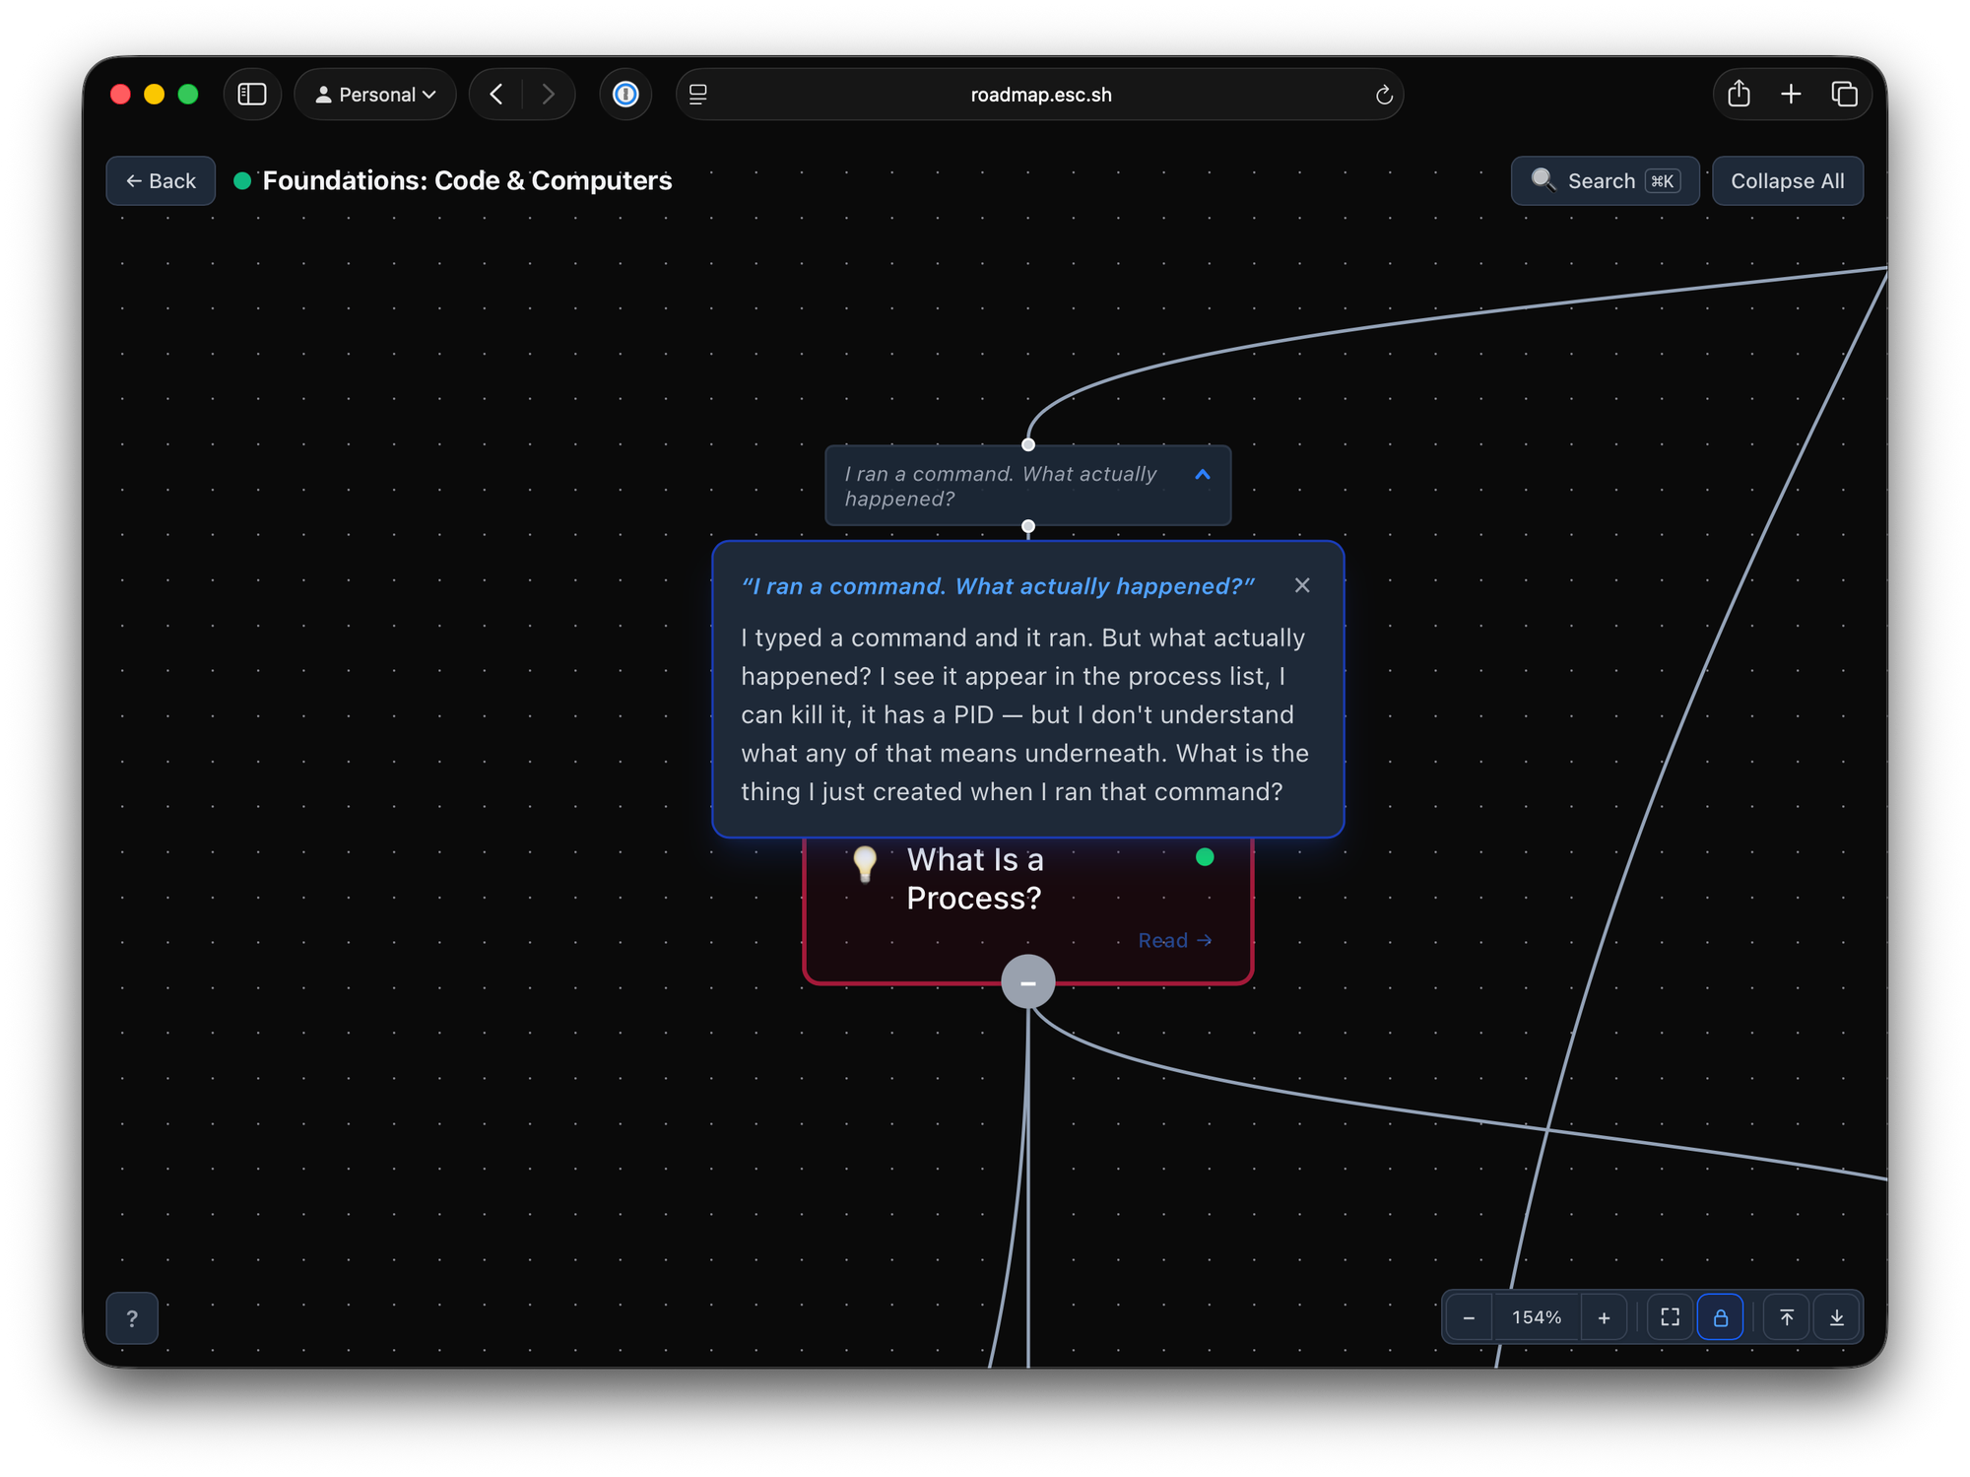1970x1477 pixels.
Task: Click the Share icon in toolbar
Action: 1739,95
